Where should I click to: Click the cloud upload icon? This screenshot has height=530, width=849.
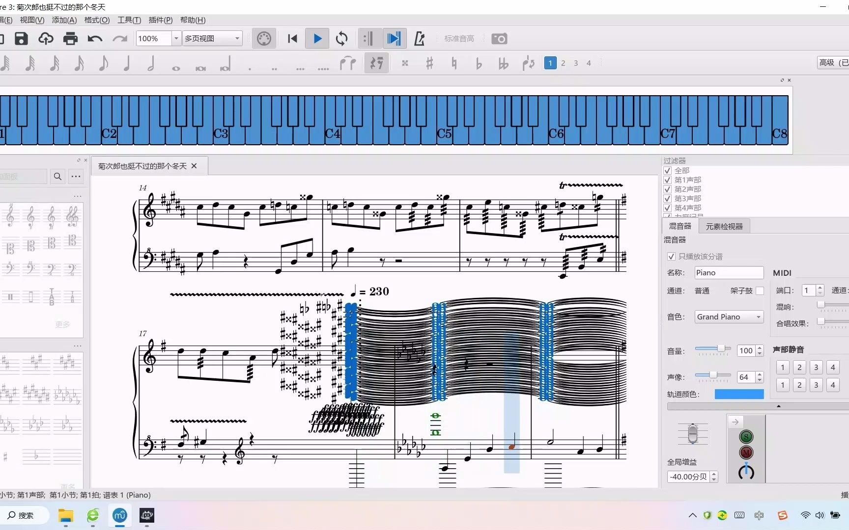click(x=46, y=39)
